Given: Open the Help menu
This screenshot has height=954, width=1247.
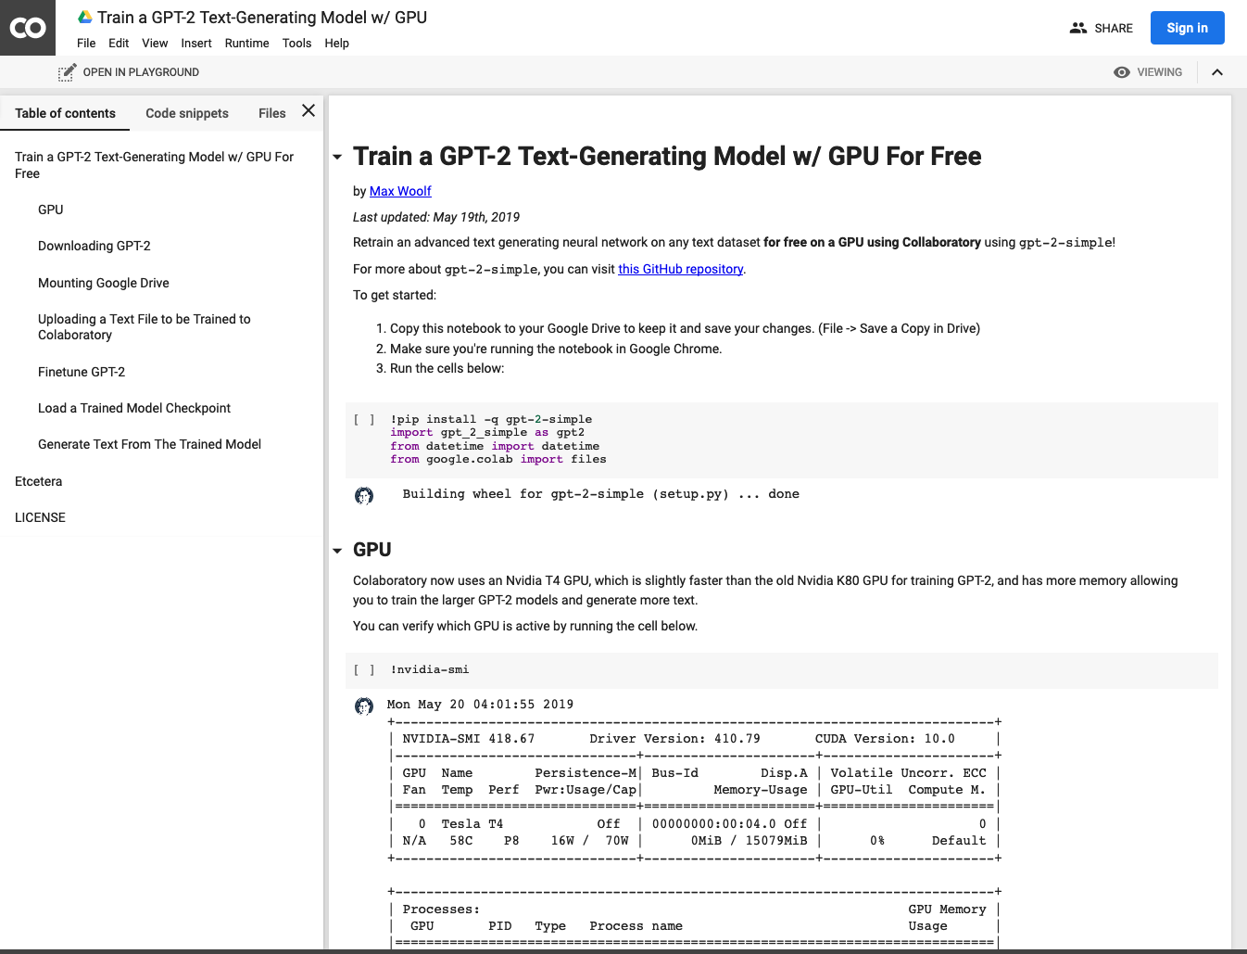Looking at the screenshot, I should pyautogui.click(x=336, y=43).
